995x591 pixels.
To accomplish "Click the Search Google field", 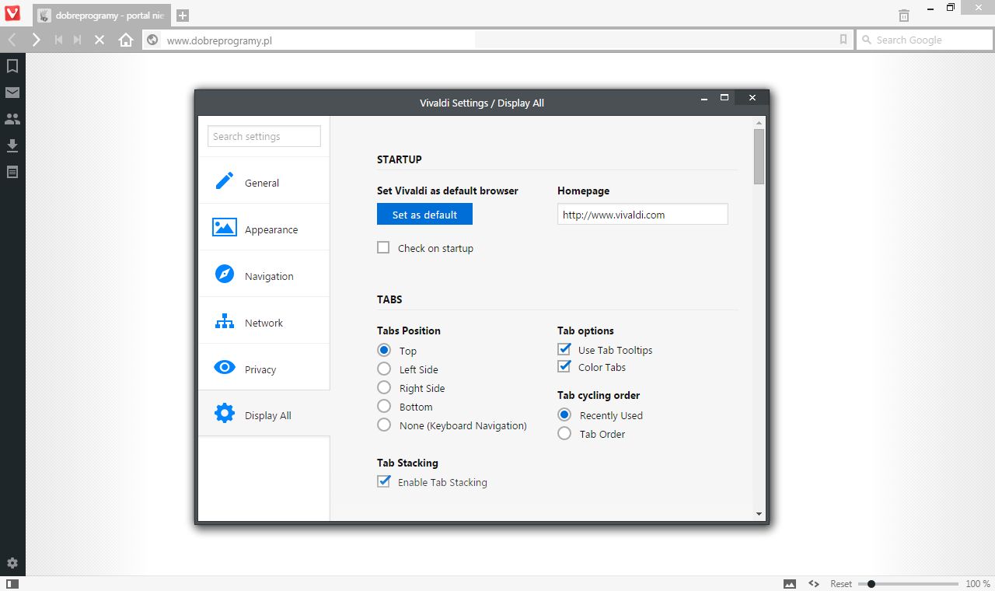I will click(x=924, y=40).
